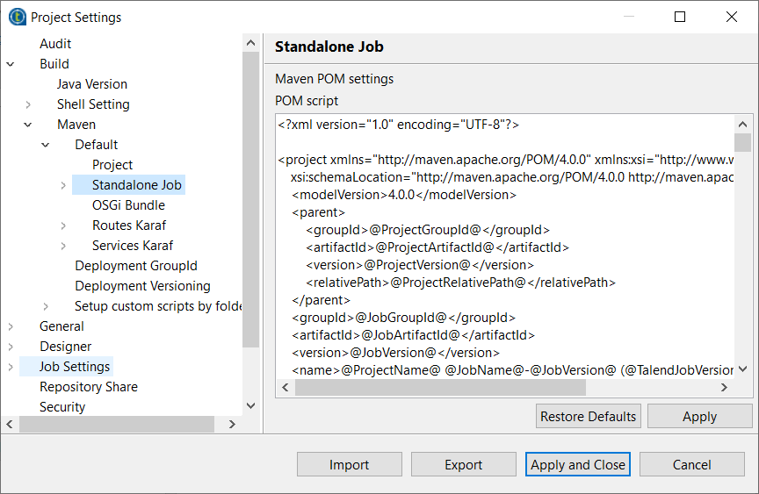This screenshot has width=759, height=494.
Task: Export the project settings
Action: [x=463, y=465]
